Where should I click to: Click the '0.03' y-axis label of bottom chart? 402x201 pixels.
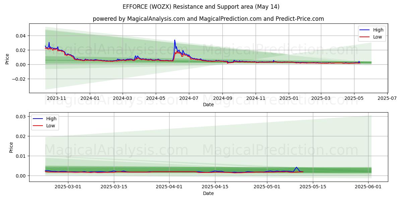[x=21, y=117]
